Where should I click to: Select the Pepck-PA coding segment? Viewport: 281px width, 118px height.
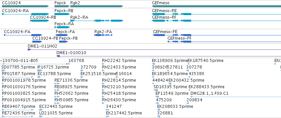(x=62, y=35)
